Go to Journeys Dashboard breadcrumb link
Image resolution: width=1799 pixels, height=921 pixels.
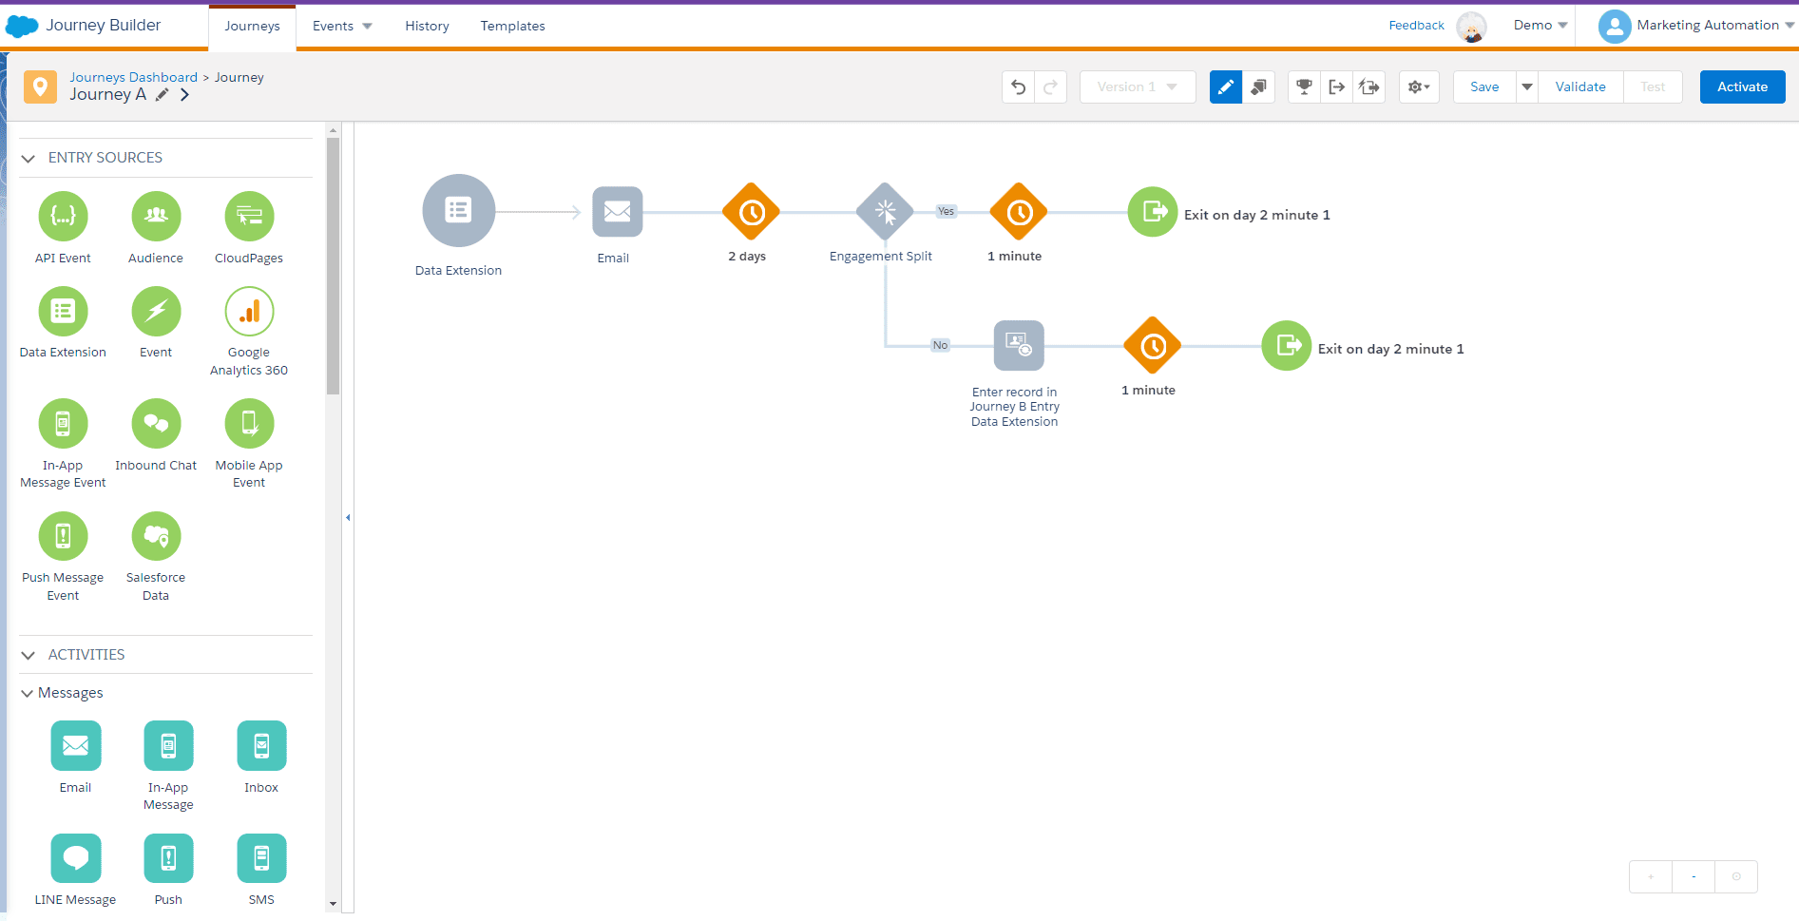click(133, 77)
